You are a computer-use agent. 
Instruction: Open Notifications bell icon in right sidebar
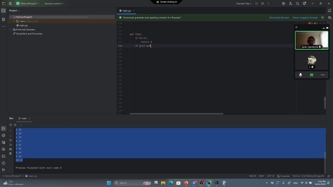click(329, 10)
